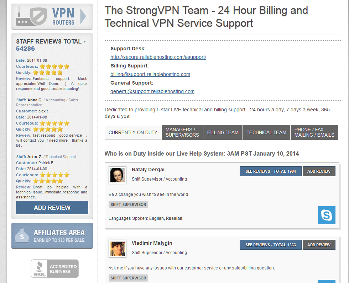Viewport: 349px width, 283px height.
Task: Switch to Managers / Supervisors tab
Action: (x=182, y=132)
